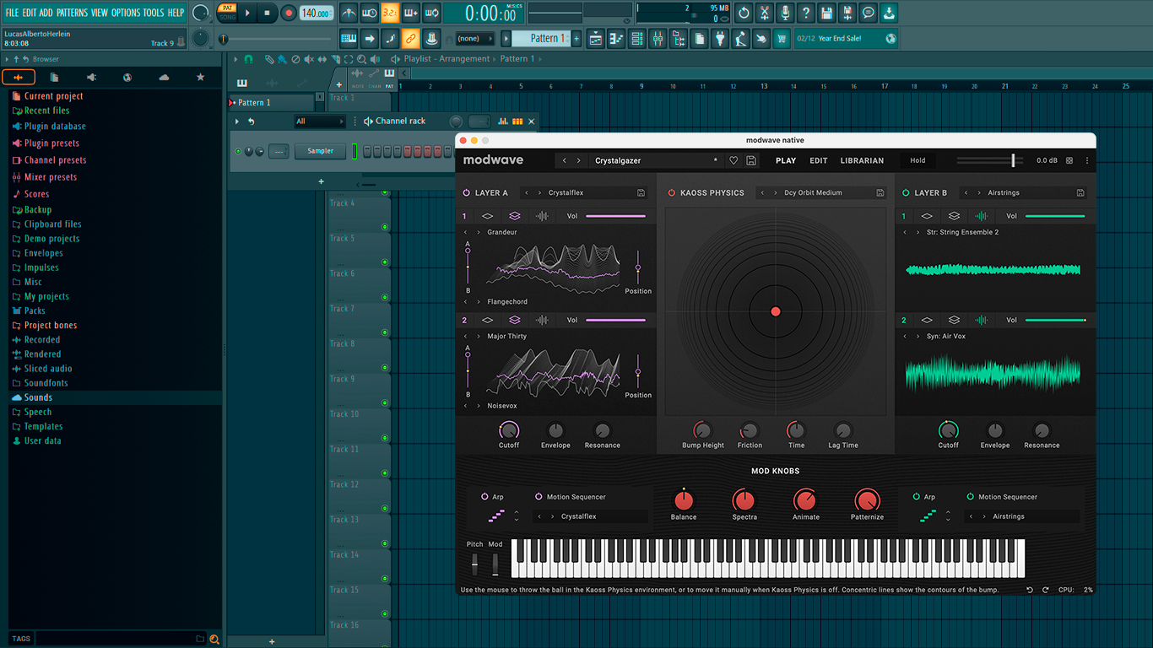1153x648 pixels.
Task: Toggle Layer A Motion Sequencer power button
Action: click(539, 497)
